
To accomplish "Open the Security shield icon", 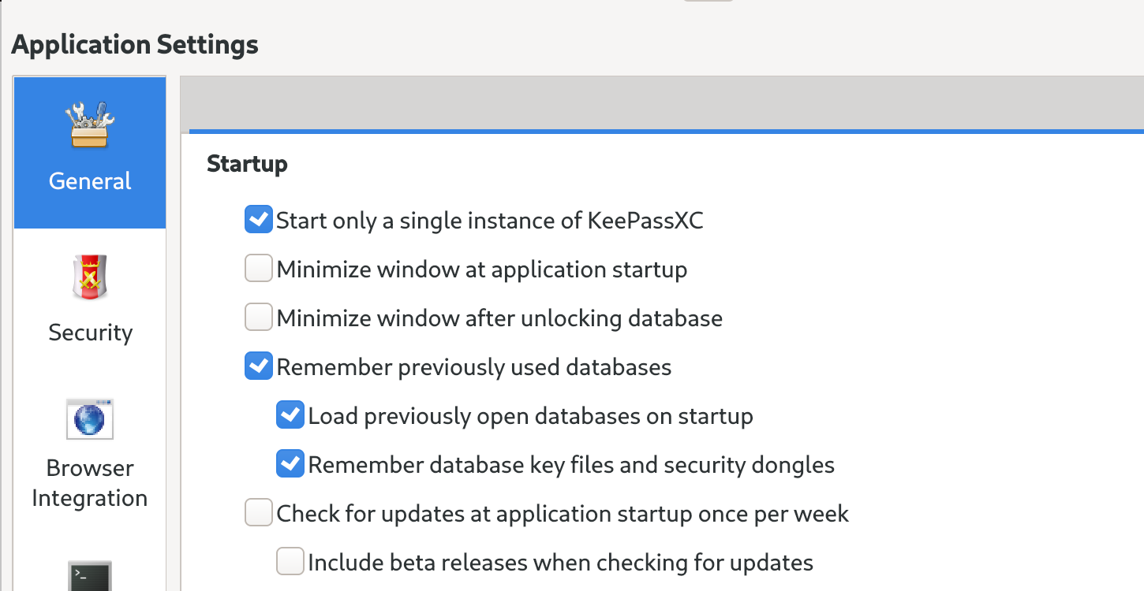I will (89, 276).
